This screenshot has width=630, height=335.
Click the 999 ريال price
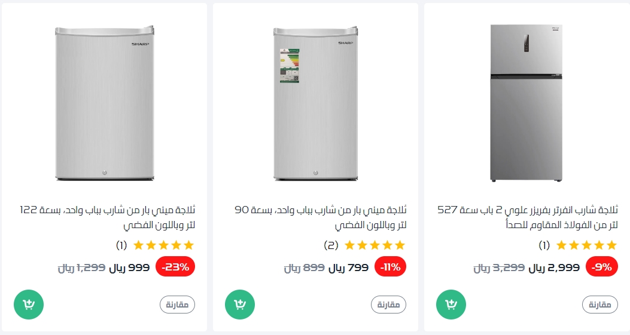tap(129, 268)
